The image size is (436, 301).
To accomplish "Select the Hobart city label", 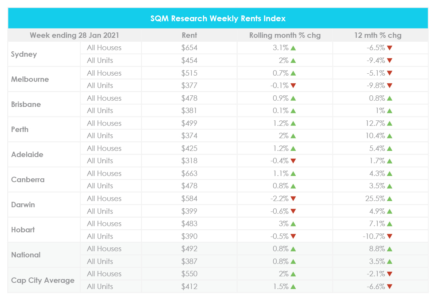I will pos(23,230).
